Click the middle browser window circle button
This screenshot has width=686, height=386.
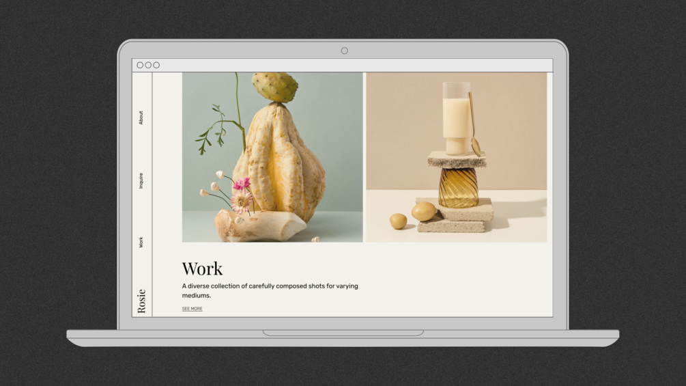click(148, 65)
